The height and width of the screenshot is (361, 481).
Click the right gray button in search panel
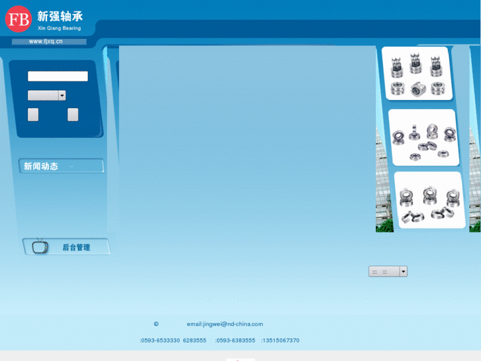(x=73, y=115)
